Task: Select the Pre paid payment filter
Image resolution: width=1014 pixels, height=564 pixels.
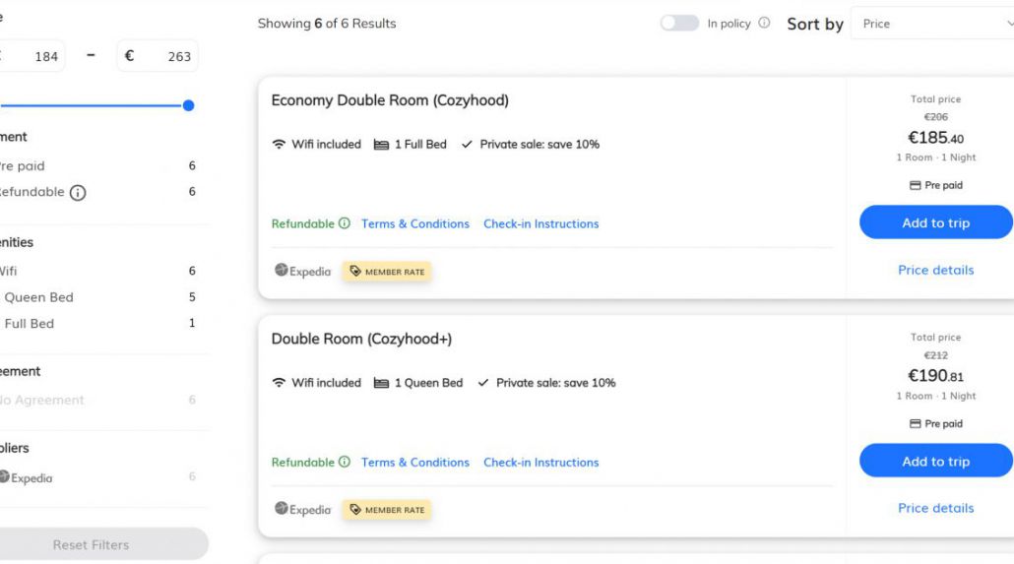Action: [x=22, y=166]
